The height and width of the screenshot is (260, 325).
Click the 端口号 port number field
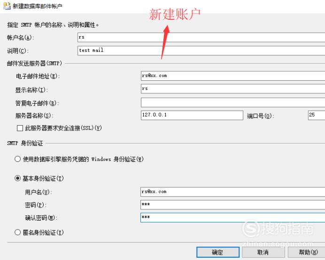point(317,115)
